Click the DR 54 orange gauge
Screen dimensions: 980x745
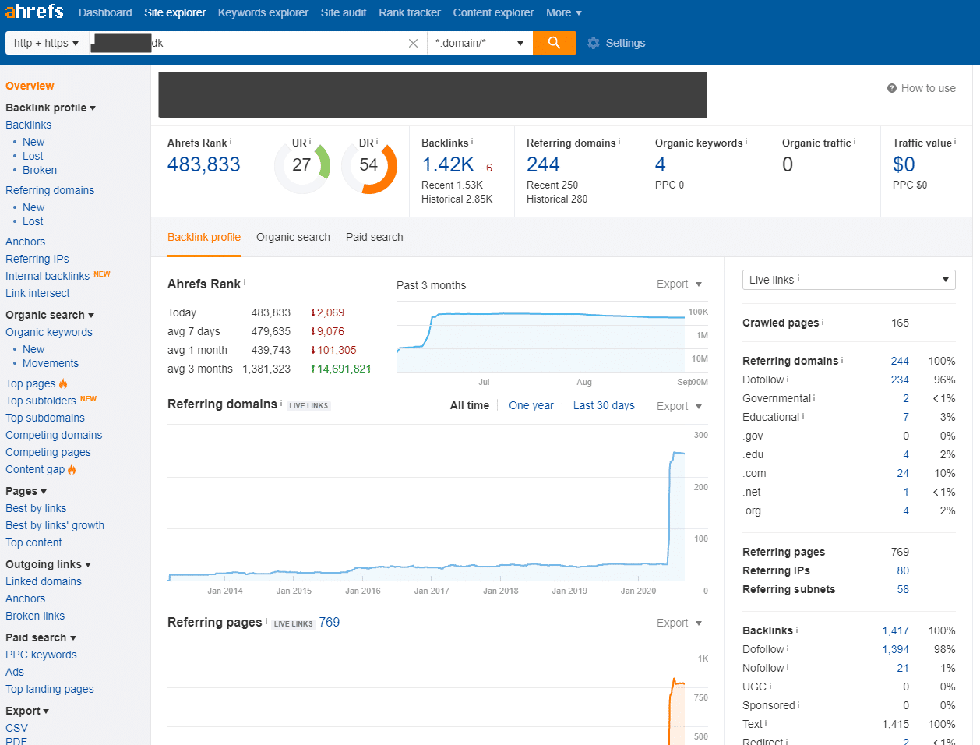369,166
